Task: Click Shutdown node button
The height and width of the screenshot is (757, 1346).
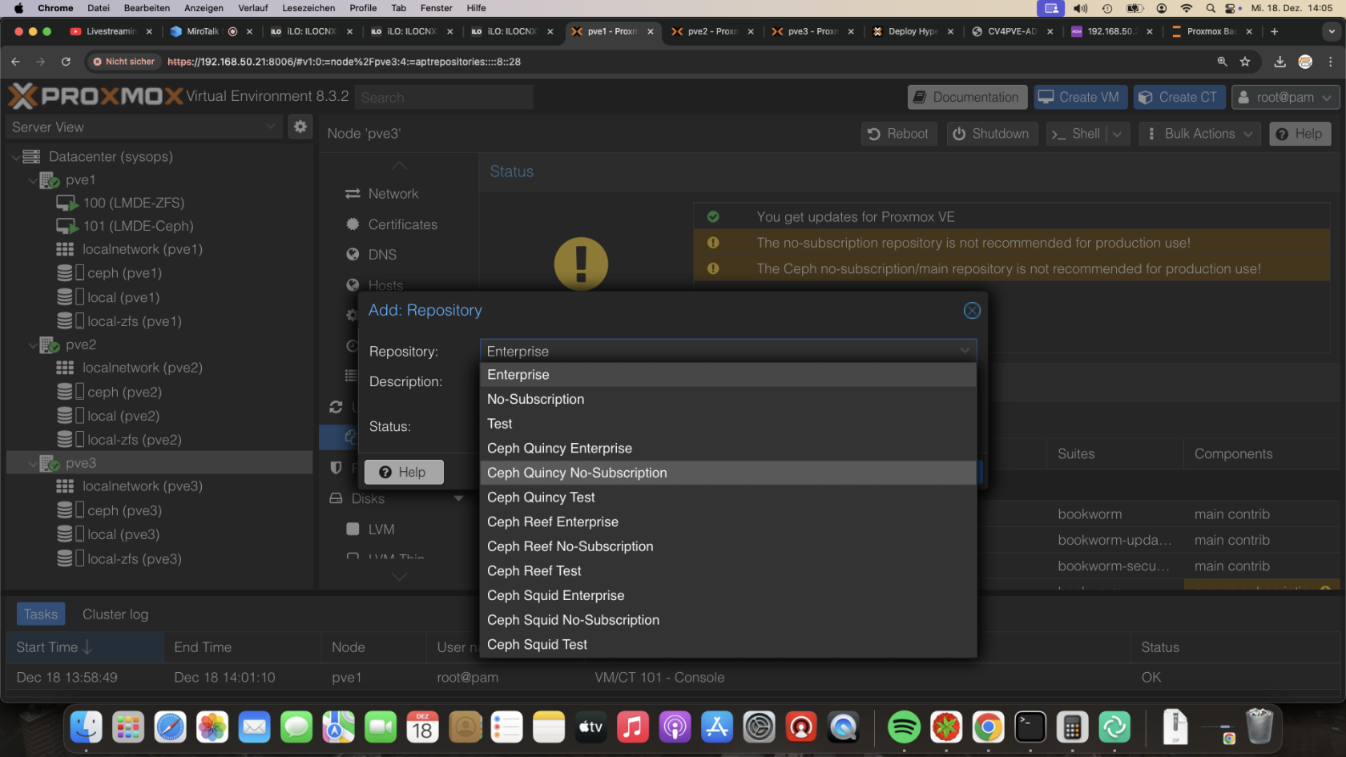Action: (x=992, y=134)
